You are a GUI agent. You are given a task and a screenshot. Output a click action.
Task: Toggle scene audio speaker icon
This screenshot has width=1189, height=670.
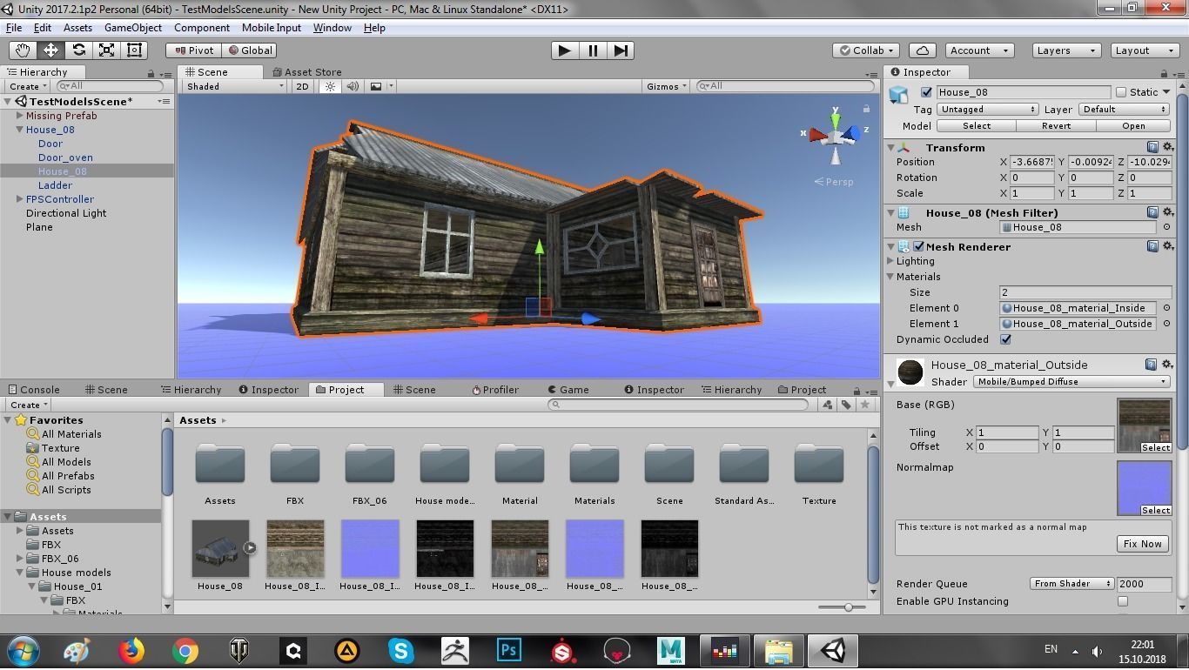[353, 86]
